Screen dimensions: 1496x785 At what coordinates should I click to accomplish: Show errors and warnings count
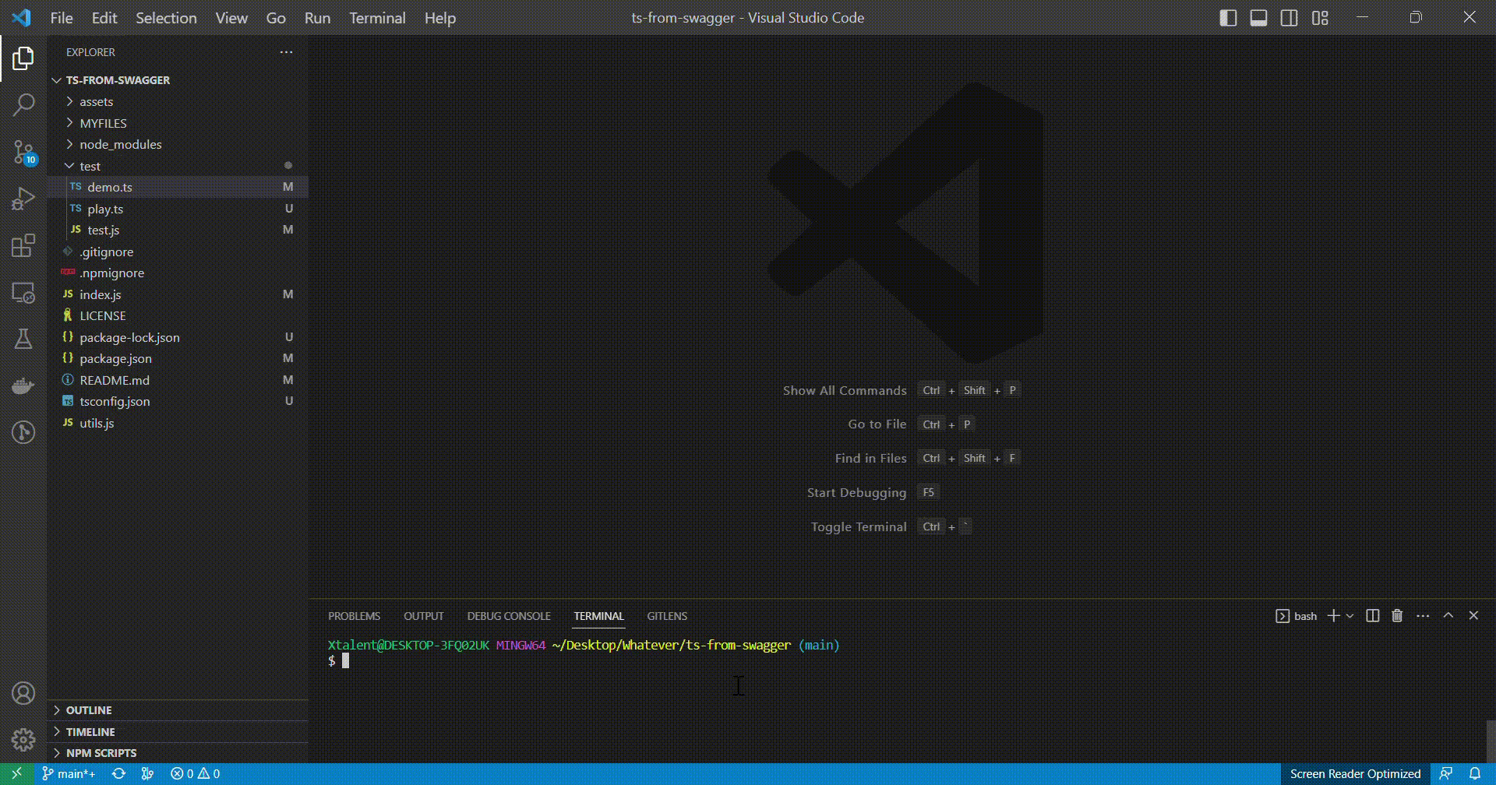pos(196,774)
